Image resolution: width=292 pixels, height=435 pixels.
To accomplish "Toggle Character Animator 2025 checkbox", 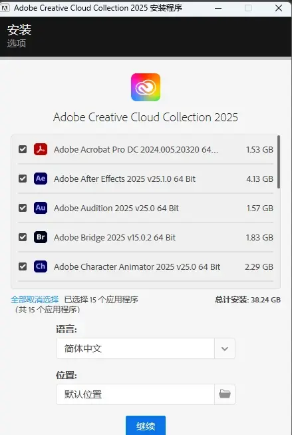I will (23, 266).
